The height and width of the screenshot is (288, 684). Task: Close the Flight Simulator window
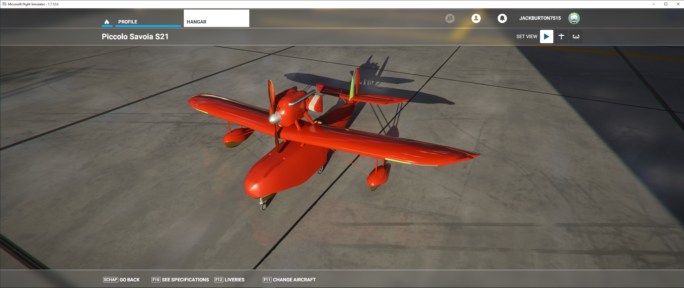pos(678,4)
